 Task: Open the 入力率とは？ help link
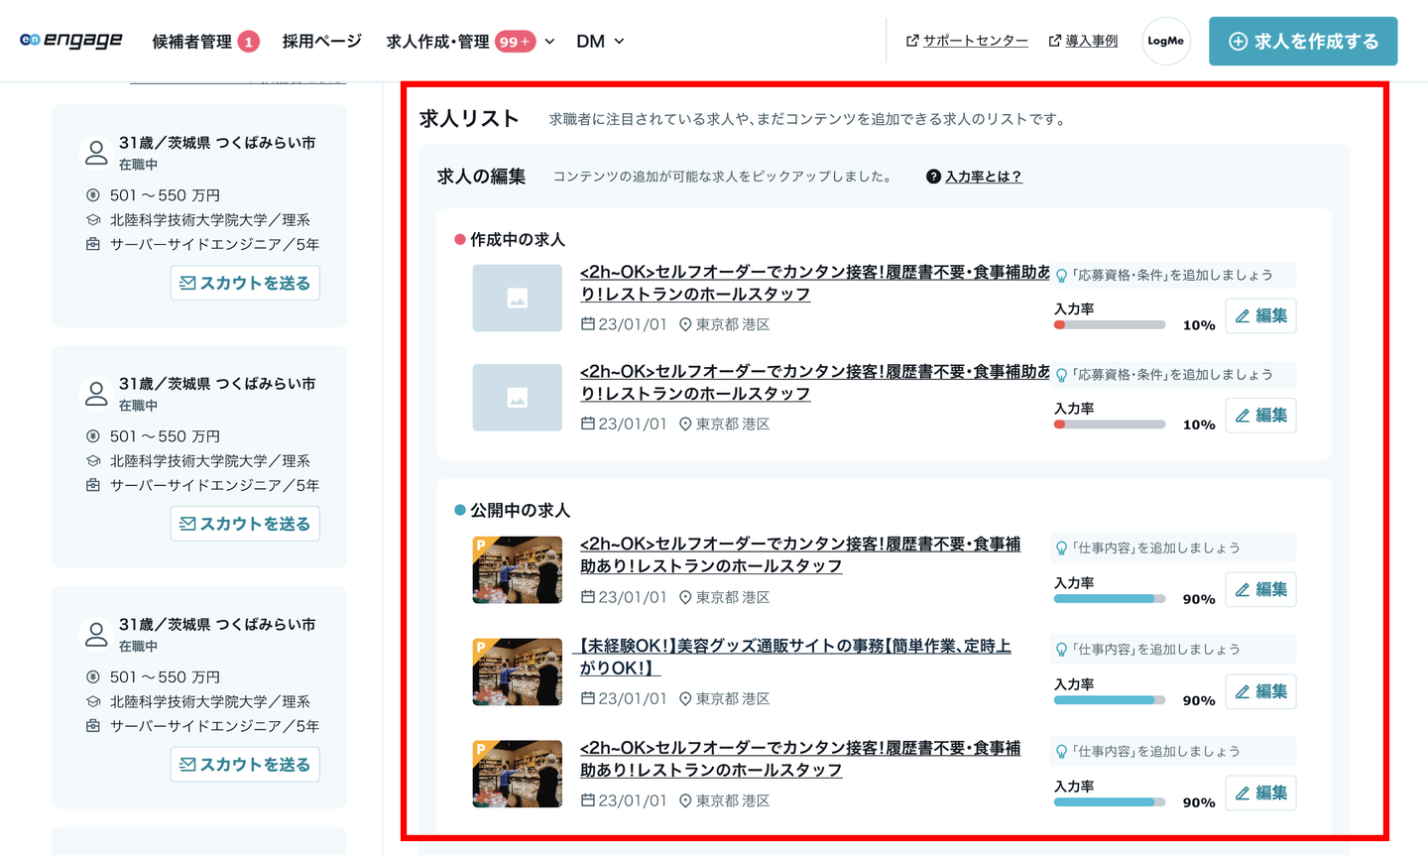point(983,177)
